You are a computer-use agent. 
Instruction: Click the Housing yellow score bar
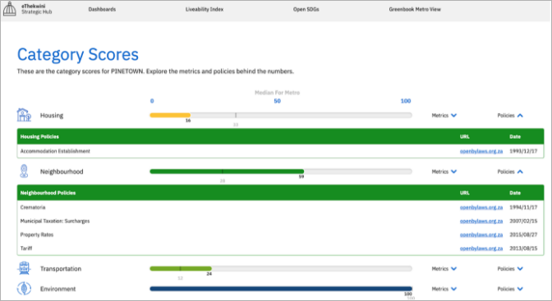click(x=170, y=115)
